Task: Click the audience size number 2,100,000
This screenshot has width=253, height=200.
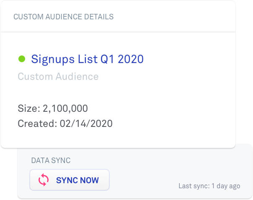Action: 65,108
